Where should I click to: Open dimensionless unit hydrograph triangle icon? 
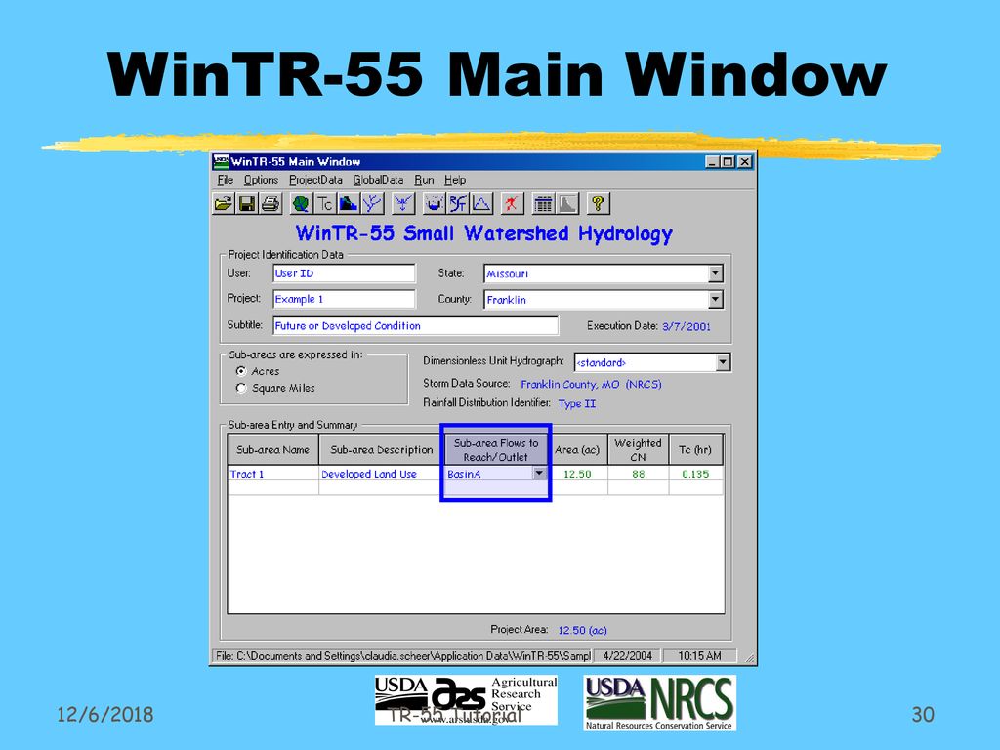[481, 204]
